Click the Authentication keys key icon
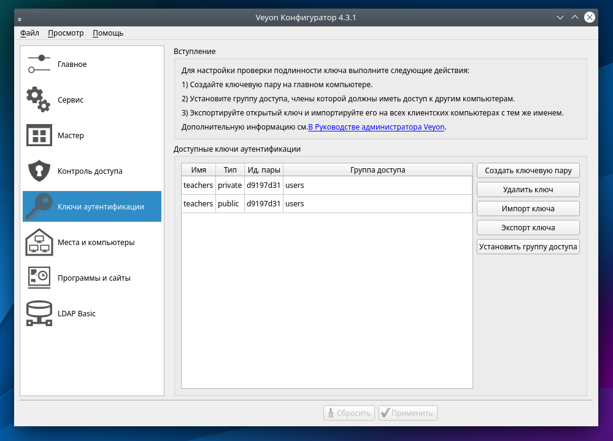The height and width of the screenshot is (441, 613). coord(39,206)
